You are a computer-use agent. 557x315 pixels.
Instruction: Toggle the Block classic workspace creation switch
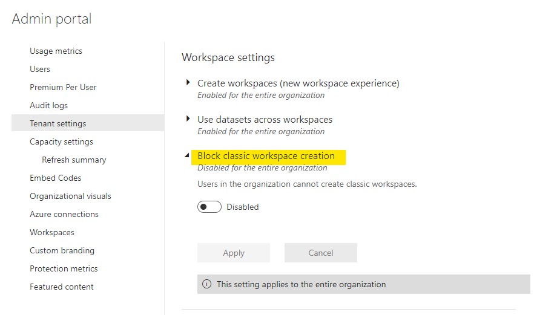click(x=209, y=207)
